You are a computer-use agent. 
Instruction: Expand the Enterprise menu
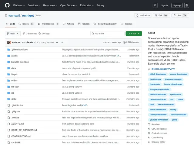[x=87, y=5]
